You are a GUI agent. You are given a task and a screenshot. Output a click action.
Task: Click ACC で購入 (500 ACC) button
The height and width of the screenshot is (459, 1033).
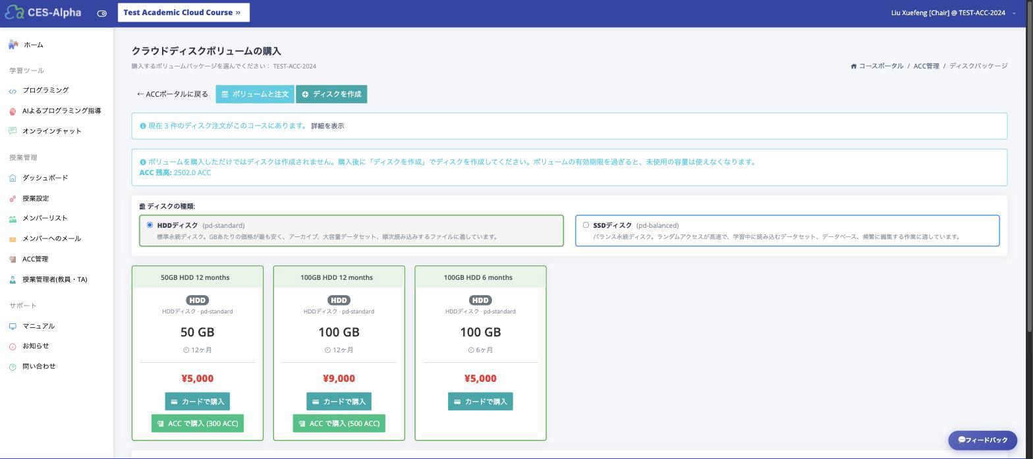(x=339, y=423)
